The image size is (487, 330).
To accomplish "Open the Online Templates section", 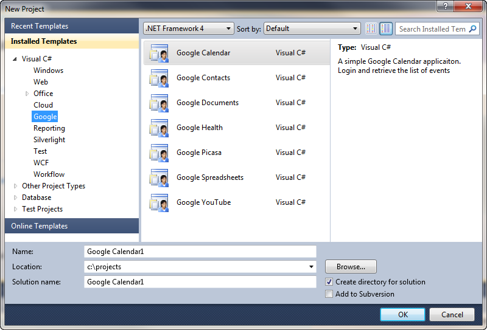I will (x=72, y=226).
